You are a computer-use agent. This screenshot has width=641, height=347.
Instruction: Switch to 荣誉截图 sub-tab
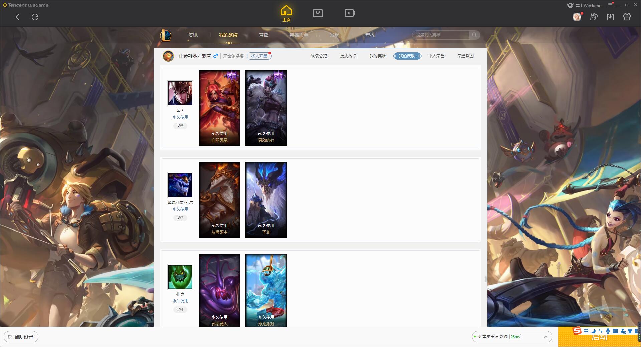tap(466, 56)
